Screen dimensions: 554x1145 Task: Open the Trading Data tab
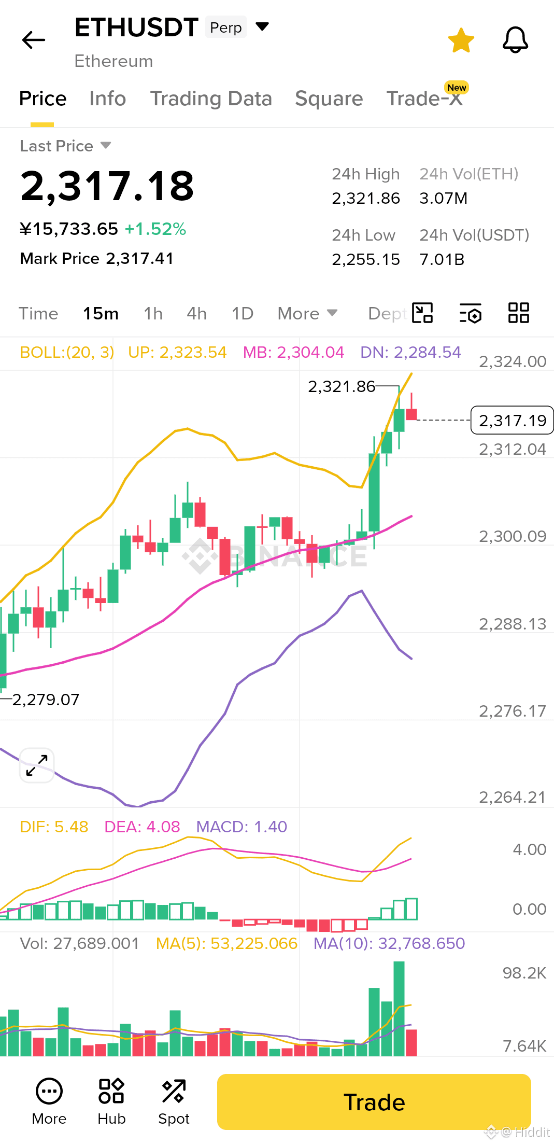pos(211,99)
